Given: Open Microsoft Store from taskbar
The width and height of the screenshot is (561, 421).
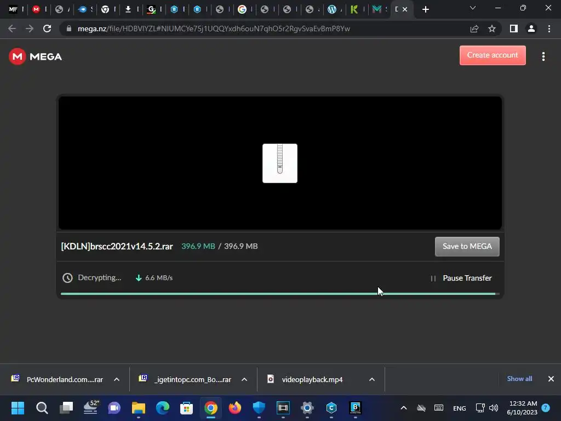Looking at the screenshot, I should (x=186, y=408).
